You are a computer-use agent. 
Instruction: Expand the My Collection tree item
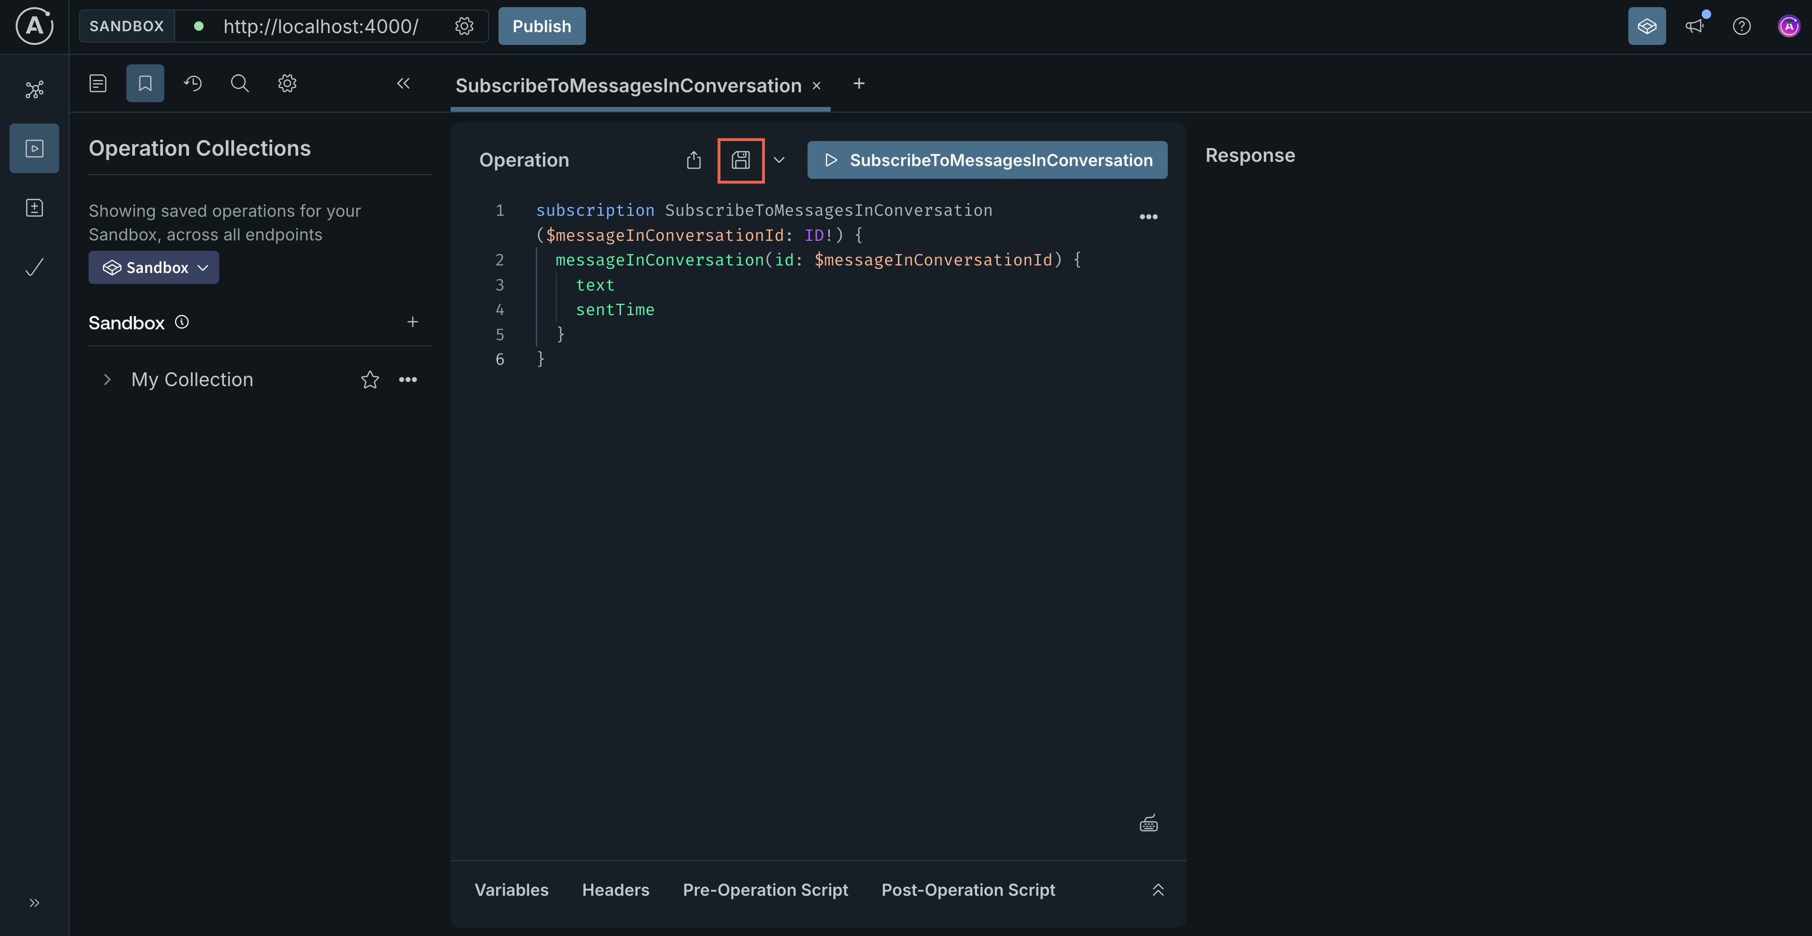(x=107, y=379)
